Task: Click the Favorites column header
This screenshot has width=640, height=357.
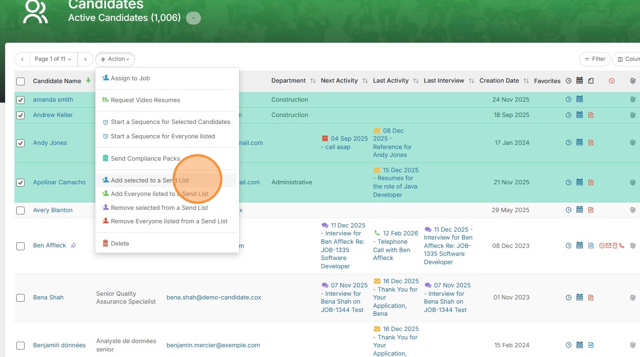Action: 547,81
